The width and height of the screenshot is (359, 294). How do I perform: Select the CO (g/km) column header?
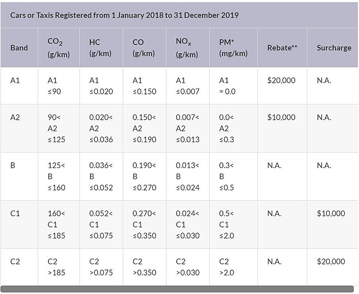[x=143, y=48]
